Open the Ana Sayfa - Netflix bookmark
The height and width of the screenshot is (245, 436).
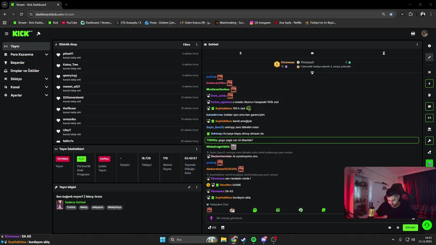(x=288, y=23)
